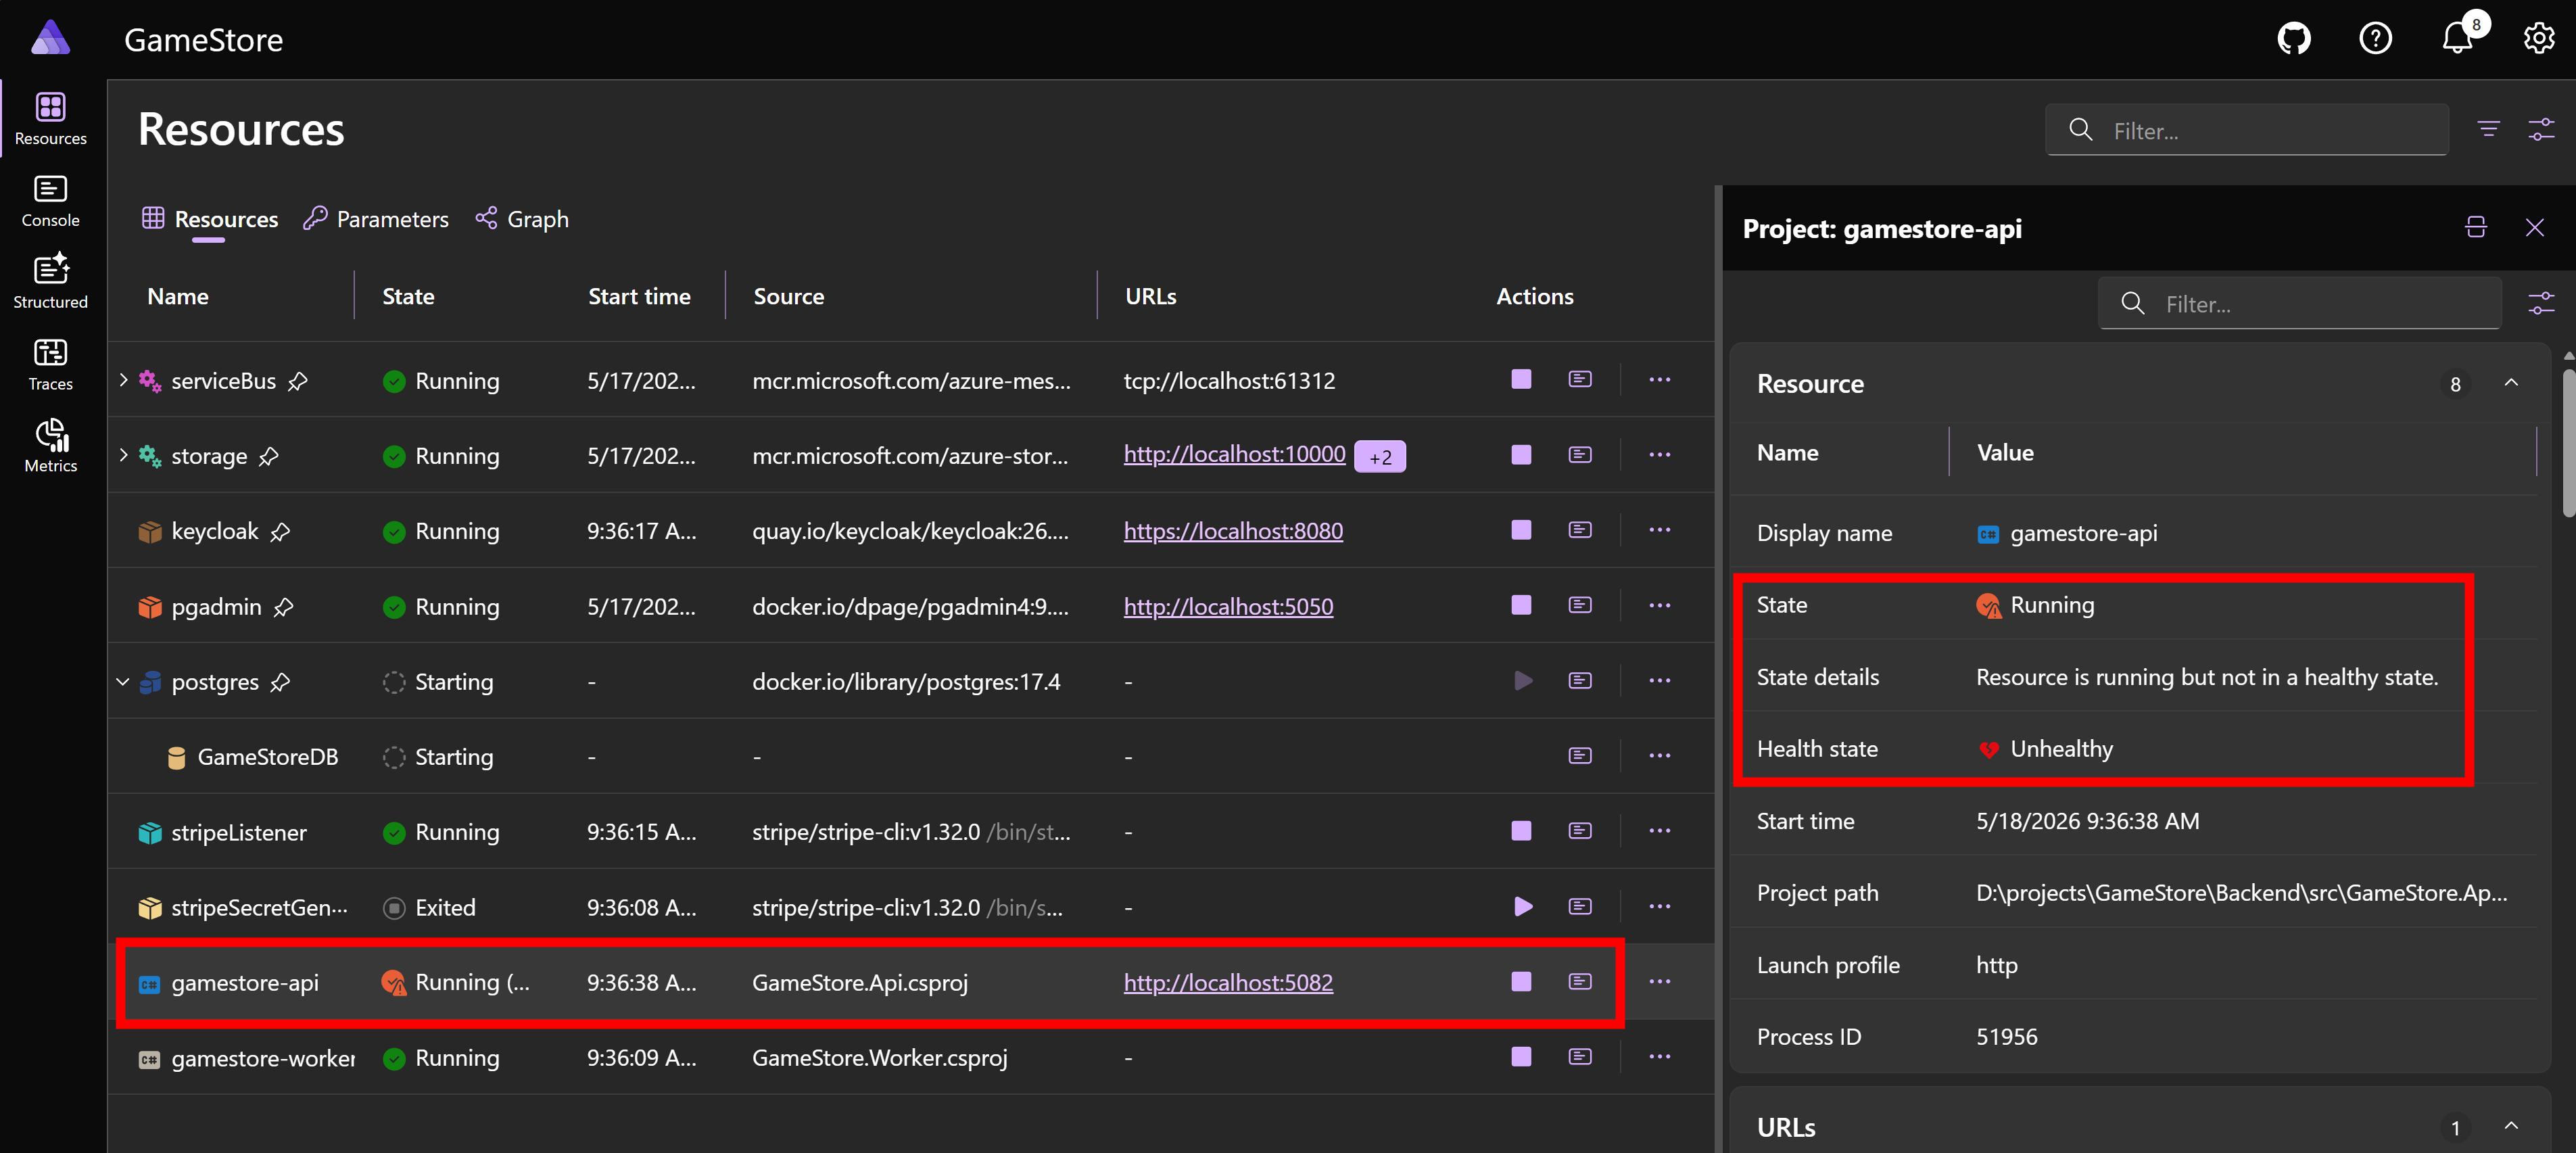Collapse the Resource section in details
This screenshot has height=1153, width=2576.
2511,383
